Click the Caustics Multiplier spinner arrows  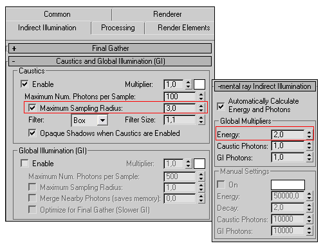click(189, 84)
